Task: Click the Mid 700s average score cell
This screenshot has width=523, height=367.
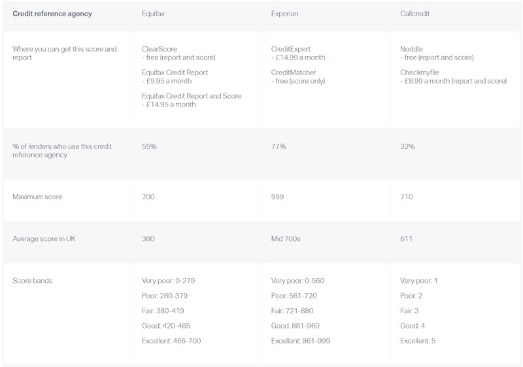Action: point(286,239)
